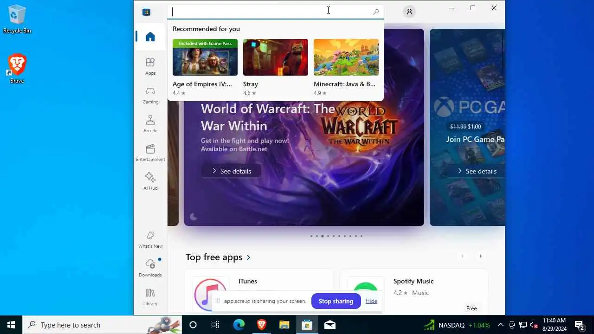Click See details for PC Game Pass

coord(476,171)
